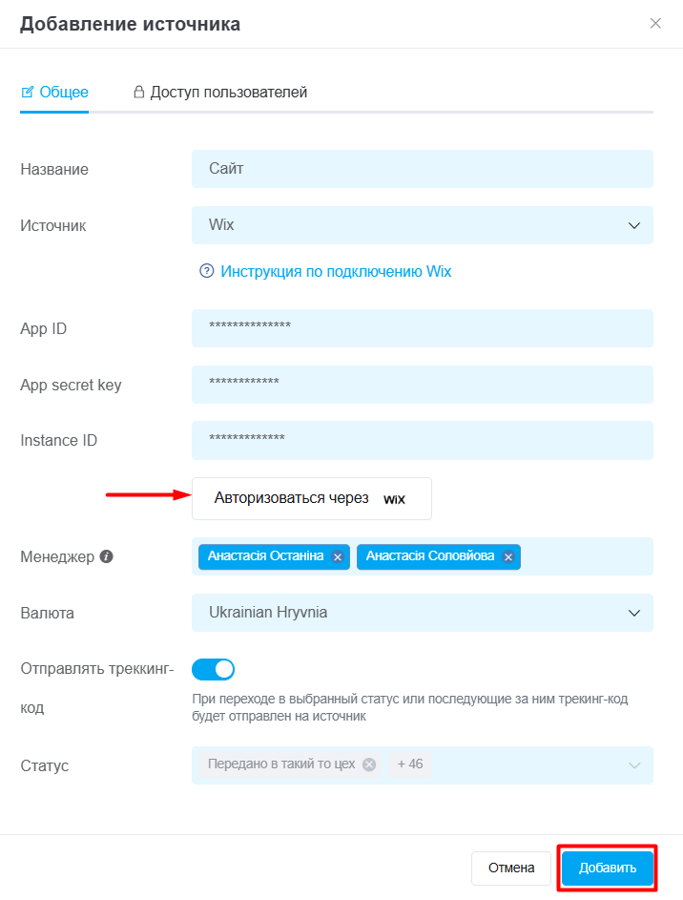Focus the App ID field
Viewport: 683px width, 900px height.
click(x=422, y=328)
